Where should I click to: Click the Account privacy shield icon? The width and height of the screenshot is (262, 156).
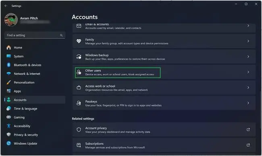79,129
